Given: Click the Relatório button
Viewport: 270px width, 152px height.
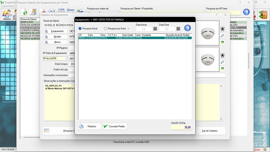Looking at the screenshot, I should click(89, 126).
